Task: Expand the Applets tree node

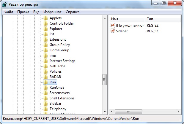Action: (x=41, y=18)
